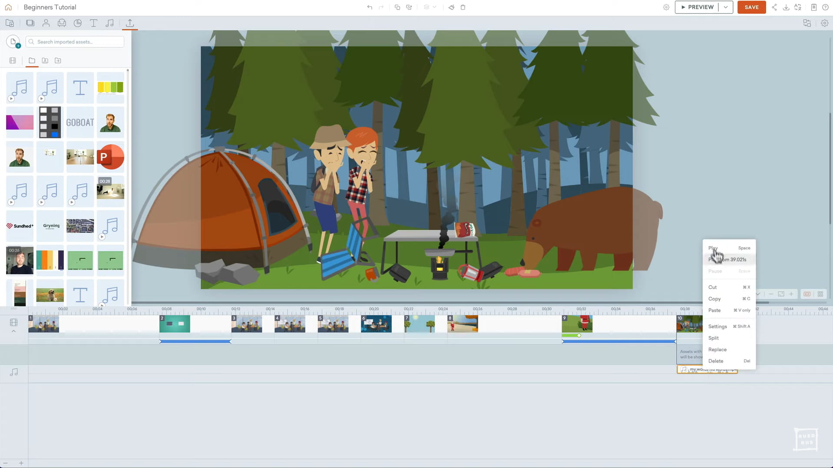Click the PREVIEW button
Viewport: 833px width, 468px height.
tap(697, 7)
